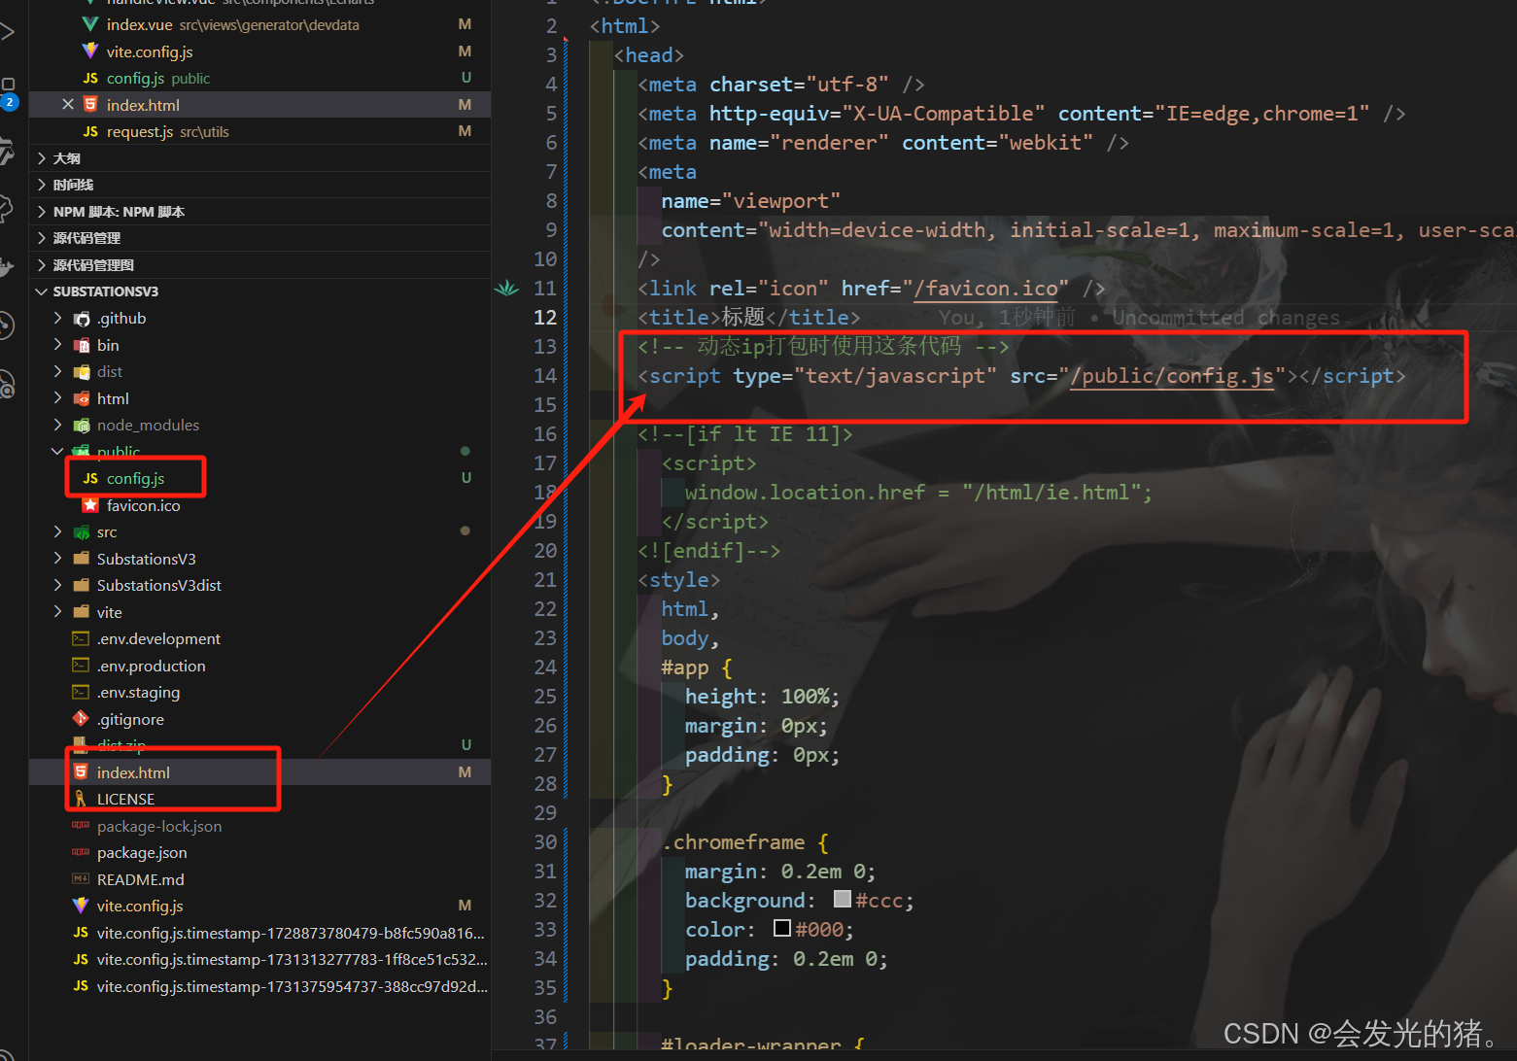
Task: Click the .gitignore git icon
Action: pyautogui.click(x=81, y=719)
